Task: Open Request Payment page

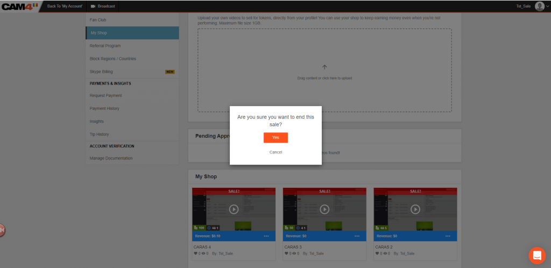Action: point(105,95)
